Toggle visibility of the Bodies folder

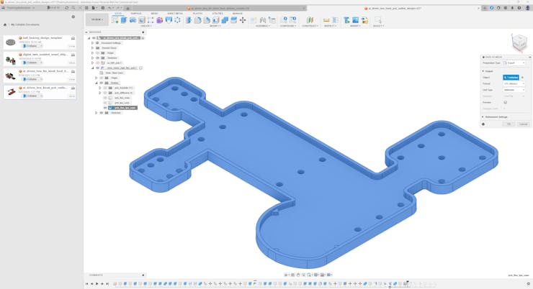pyautogui.click(x=102, y=83)
